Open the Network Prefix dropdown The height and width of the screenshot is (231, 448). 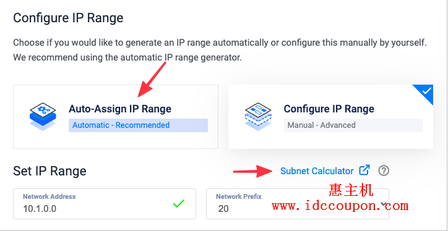click(298, 204)
